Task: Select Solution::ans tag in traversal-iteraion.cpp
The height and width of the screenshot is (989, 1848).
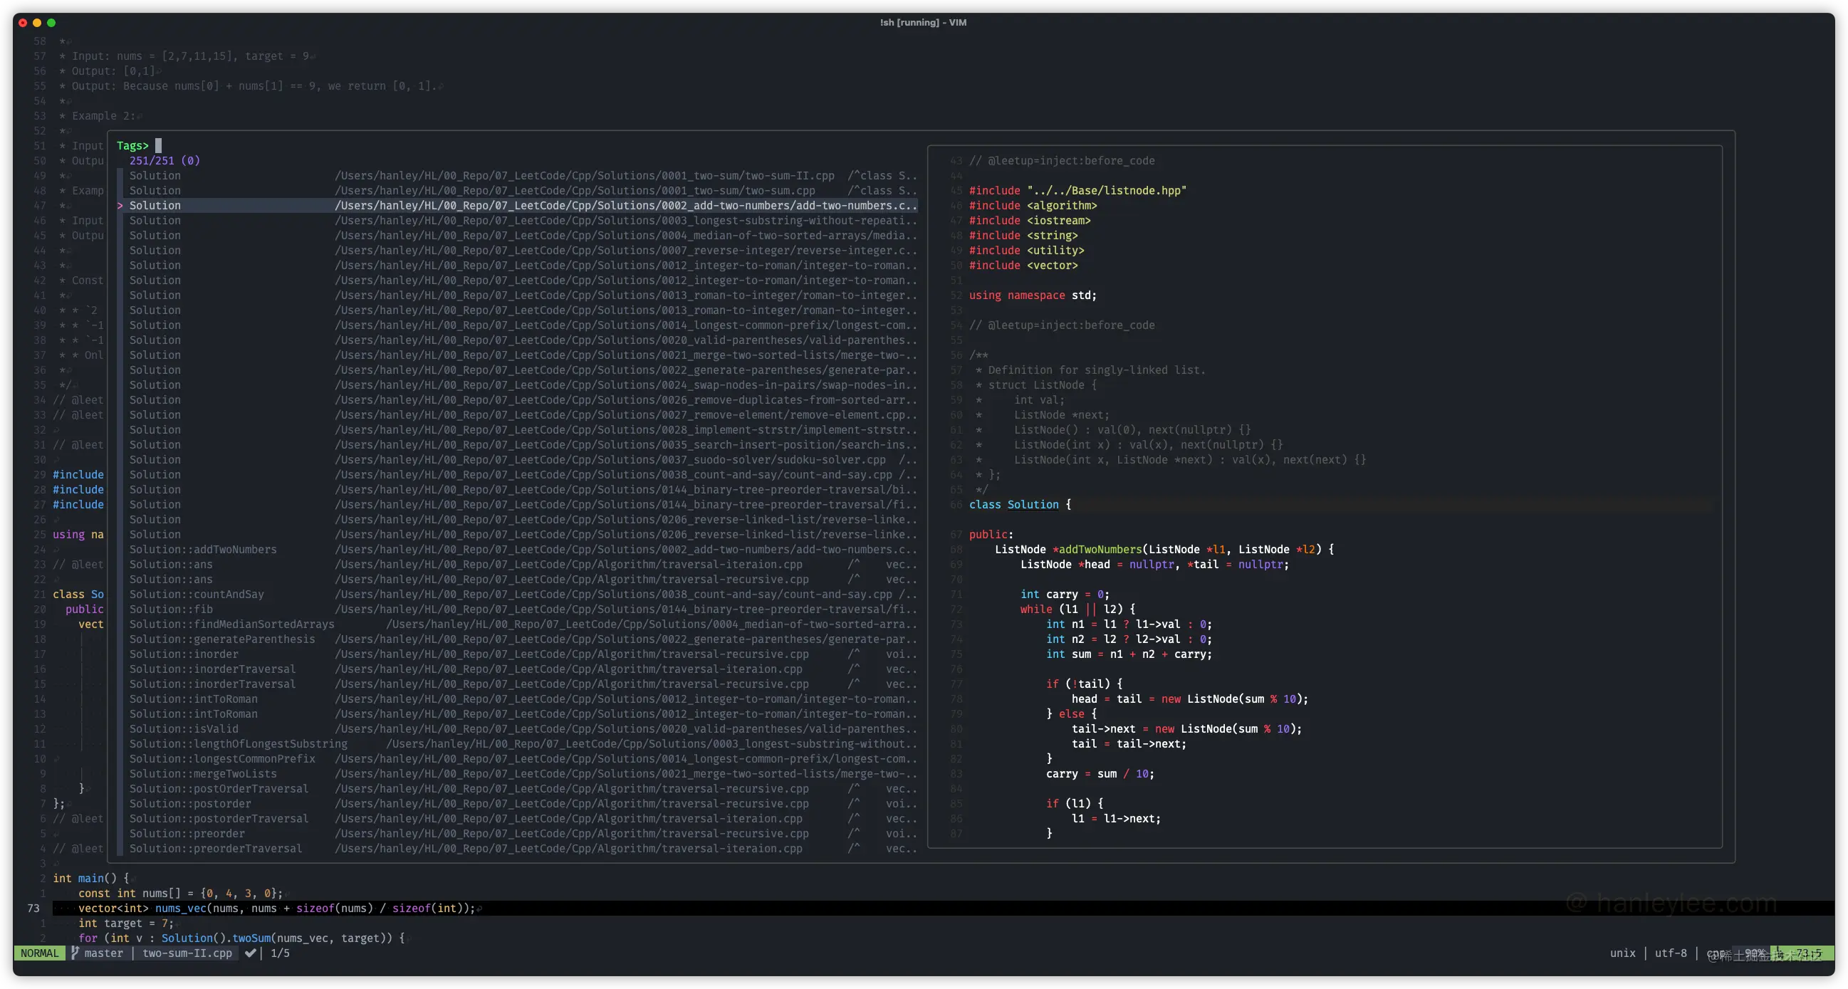Action: coord(516,565)
